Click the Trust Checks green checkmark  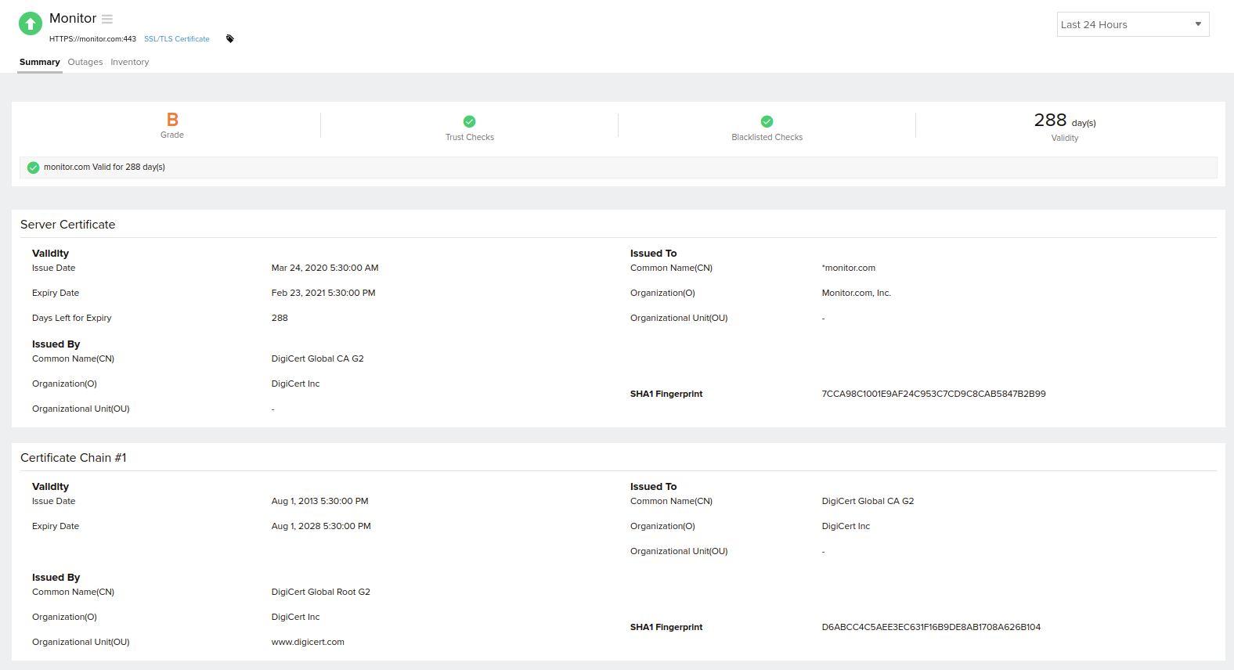pyautogui.click(x=469, y=121)
